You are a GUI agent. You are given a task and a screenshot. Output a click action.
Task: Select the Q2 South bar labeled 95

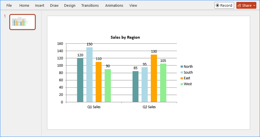144,85
